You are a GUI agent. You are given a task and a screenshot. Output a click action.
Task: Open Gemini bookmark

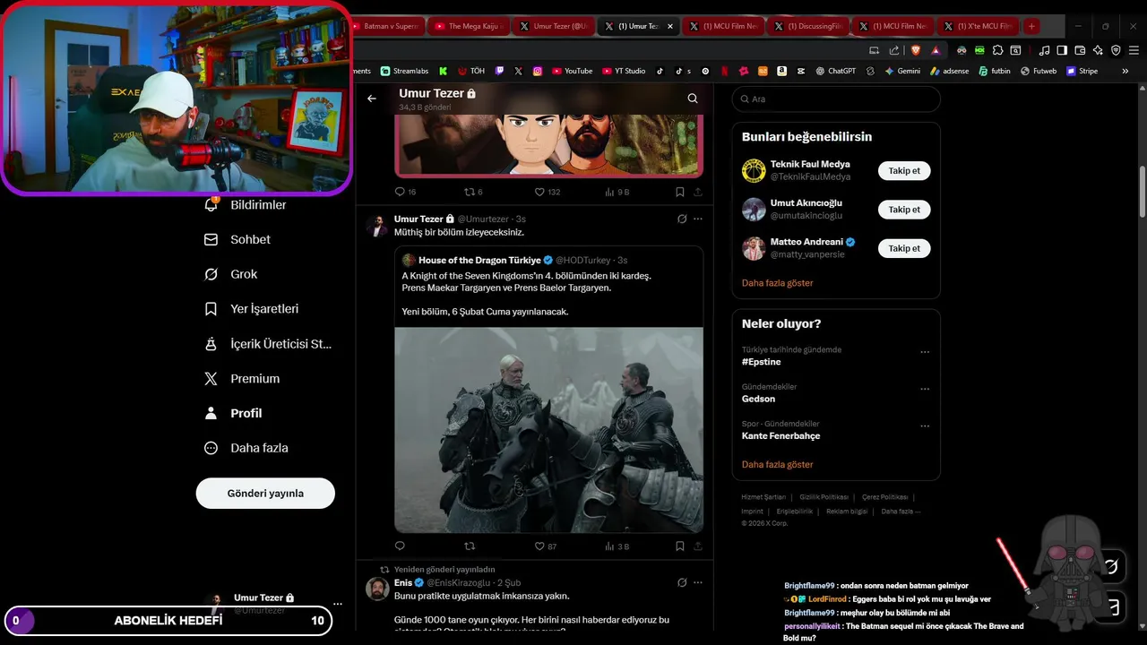coord(902,71)
